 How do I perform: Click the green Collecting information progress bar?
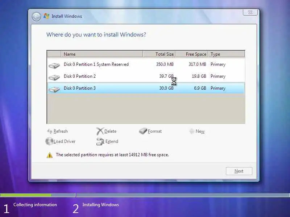[26, 195]
